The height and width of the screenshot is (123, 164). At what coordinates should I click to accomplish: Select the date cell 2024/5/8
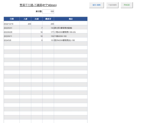click(x=12, y=39)
